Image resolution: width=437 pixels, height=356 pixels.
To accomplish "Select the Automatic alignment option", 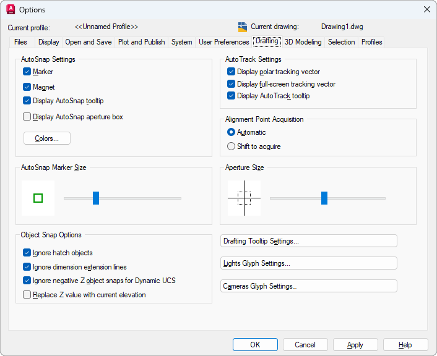I will pyautogui.click(x=231, y=132).
